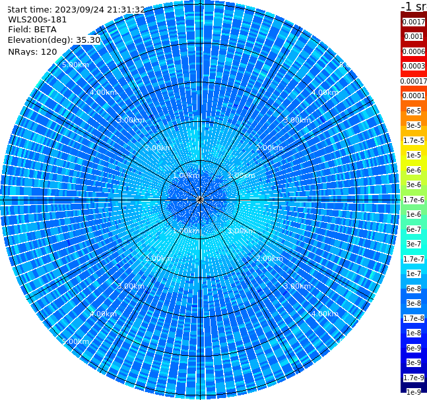Viewport: 427px width, 400px height.
Task: Click the navy colorbar segment near 1.7e-9
Action: click(414, 385)
